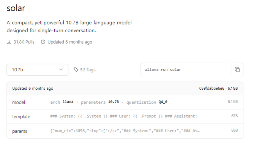Click the chevron arrow in the 10.7b selector

(61, 70)
